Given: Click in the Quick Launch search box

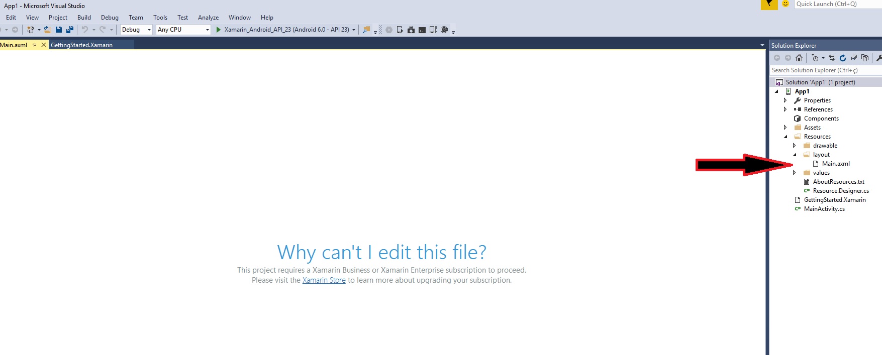Looking at the screenshot, I should 838,4.
